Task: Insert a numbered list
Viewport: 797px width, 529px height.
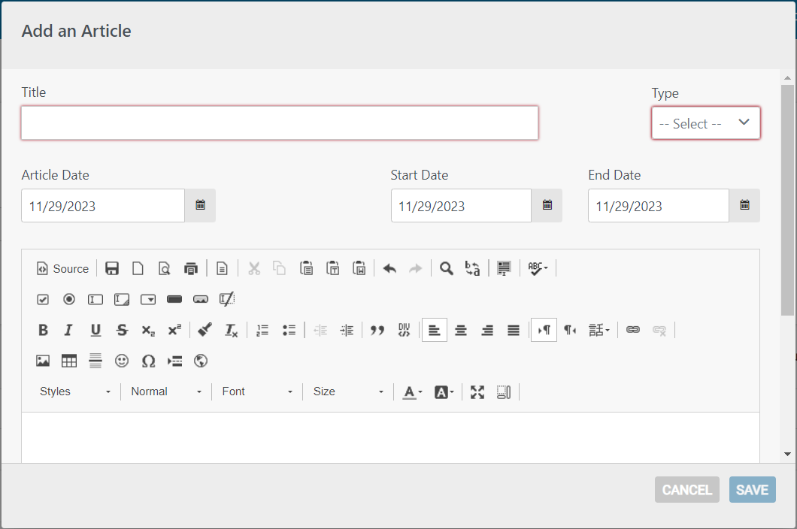Action: pos(262,331)
